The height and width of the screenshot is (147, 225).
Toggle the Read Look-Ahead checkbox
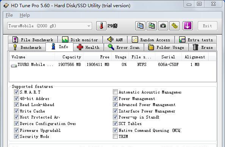pos(16,104)
